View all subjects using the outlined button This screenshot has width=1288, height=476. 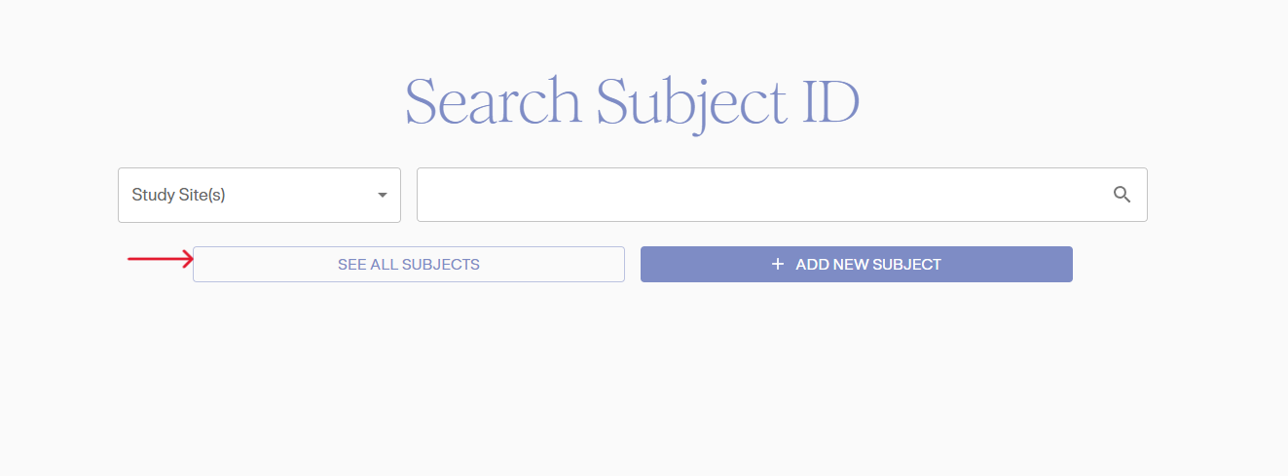pos(408,264)
